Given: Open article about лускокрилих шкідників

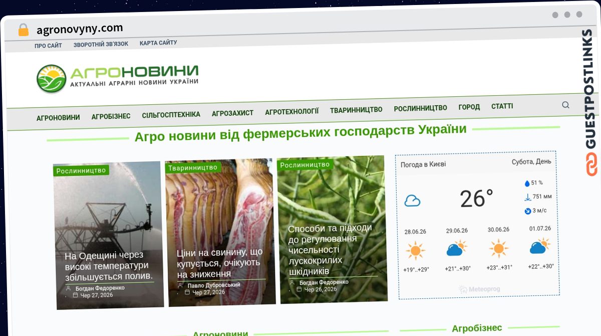Looking at the screenshot, I should [331, 249].
